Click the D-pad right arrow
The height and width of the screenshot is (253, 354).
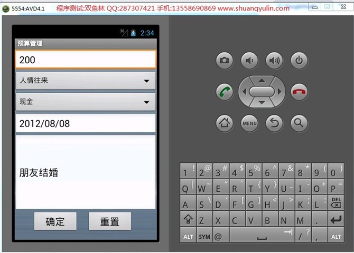[x=280, y=92]
